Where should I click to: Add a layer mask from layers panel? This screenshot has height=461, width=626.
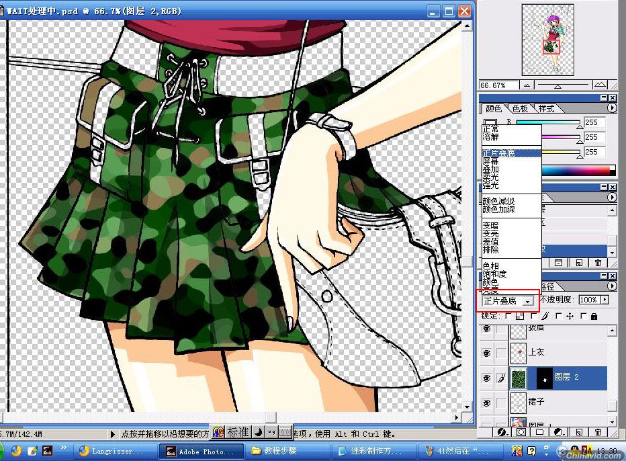coord(521,432)
